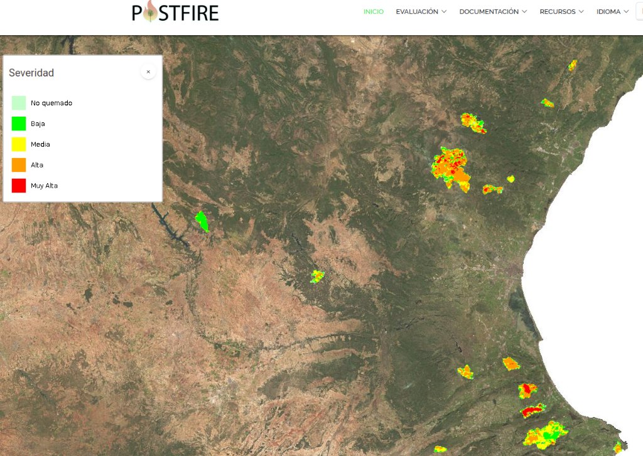This screenshot has height=456, width=643.
Task: Click the 'No quemado' pale green swatch
Action: (x=19, y=103)
